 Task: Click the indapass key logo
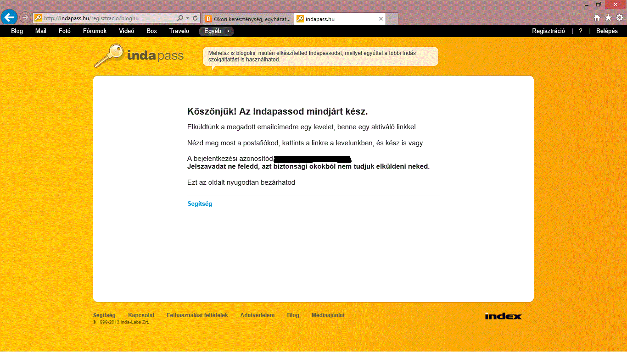pos(139,56)
